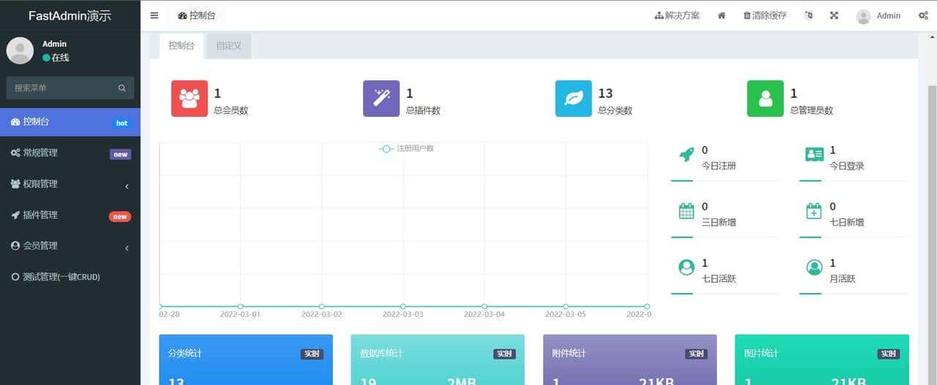
Task: Click the green 总管理员数 user icon
Action: (x=765, y=99)
